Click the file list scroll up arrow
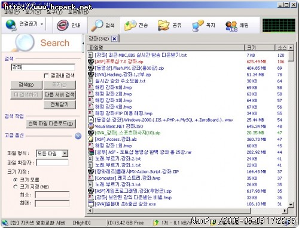299x228 pixels. pos(291,48)
